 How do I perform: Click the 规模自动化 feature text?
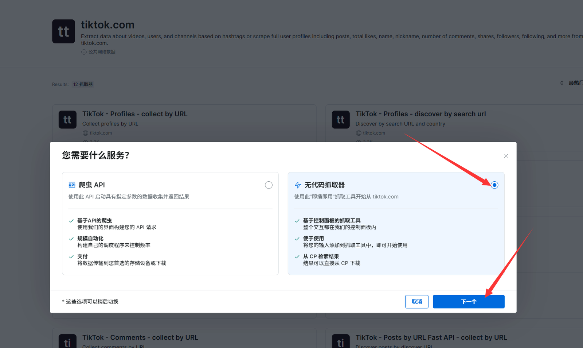click(x=90, y=239)
